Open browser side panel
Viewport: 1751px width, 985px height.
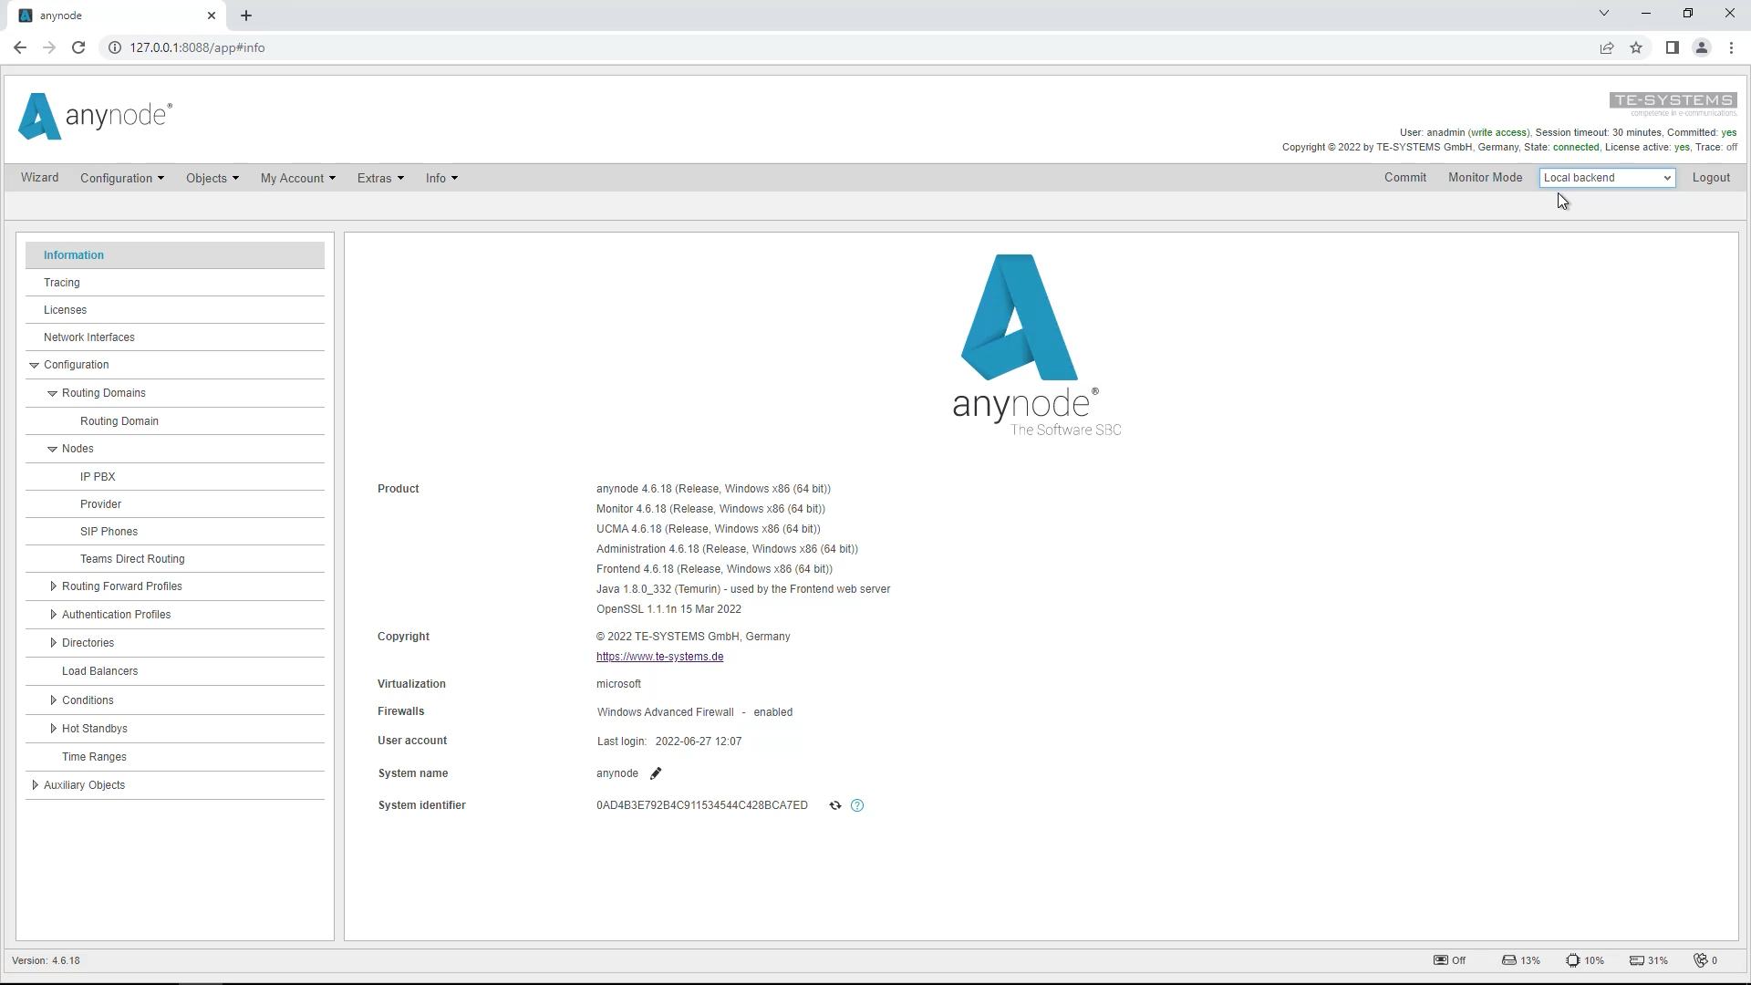[x=1672, y=47]
